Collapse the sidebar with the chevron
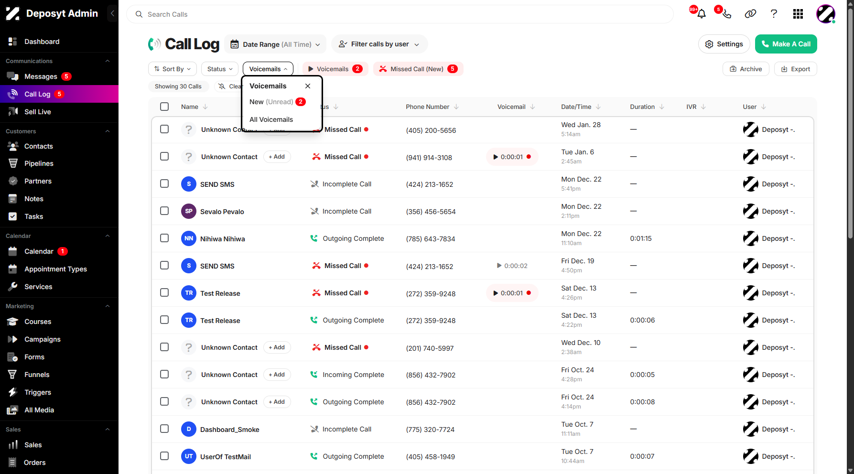The image size is (854, 474). coord(112,13)
